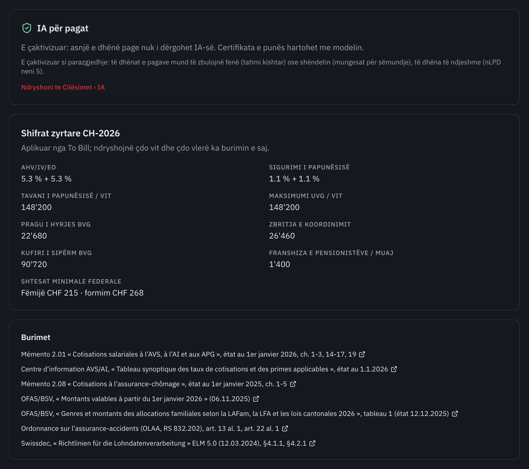
Task: Open external link icon for Swissdec guidelines
Action: 312,443
